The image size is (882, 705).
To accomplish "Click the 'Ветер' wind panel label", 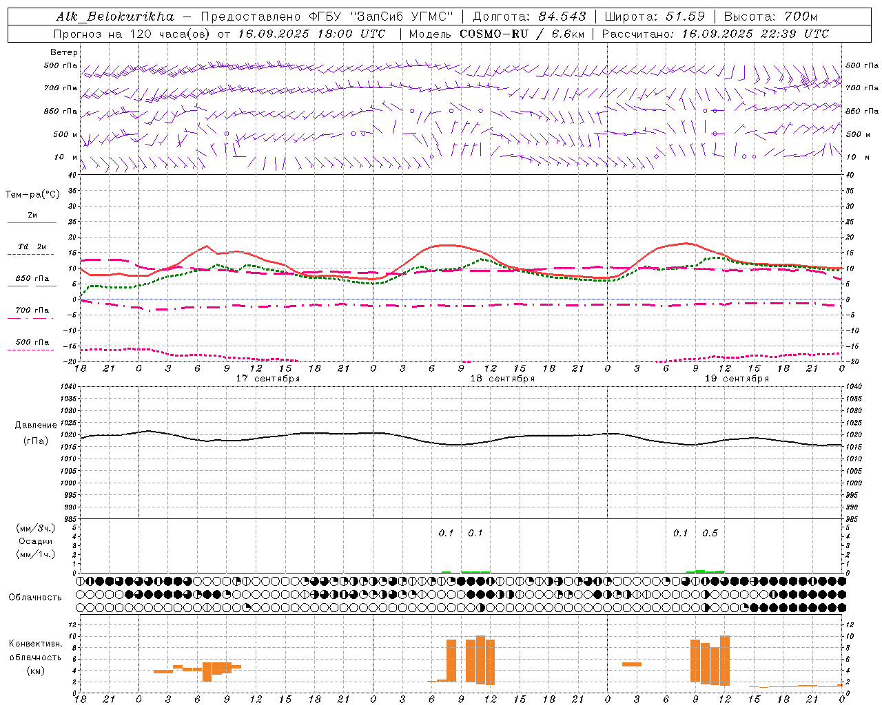I will pyautogui.click(x=64, y=52).
